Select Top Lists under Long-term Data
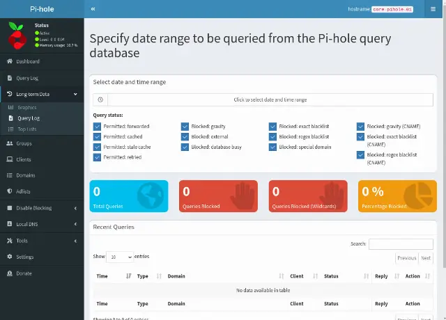Screen dimensions: 446x320 (27, 129)
